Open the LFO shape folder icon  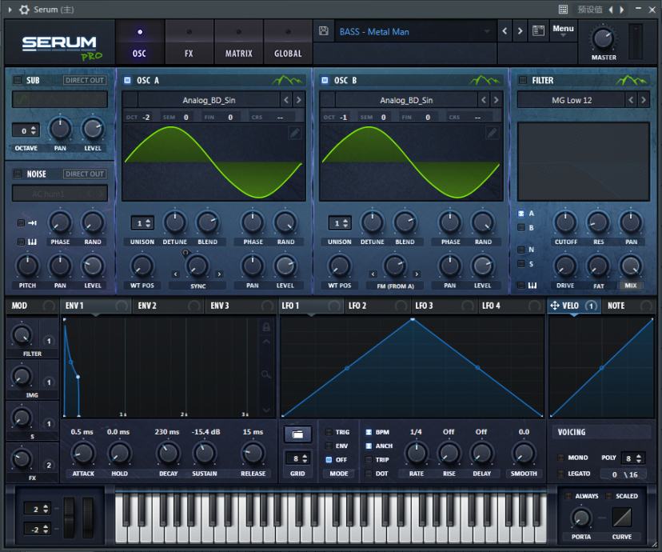pos(297,434)
